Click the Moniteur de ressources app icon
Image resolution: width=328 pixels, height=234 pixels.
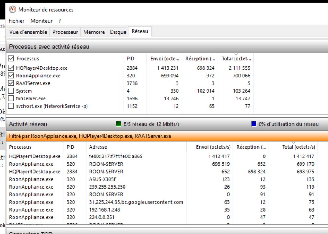coord(12,10)
